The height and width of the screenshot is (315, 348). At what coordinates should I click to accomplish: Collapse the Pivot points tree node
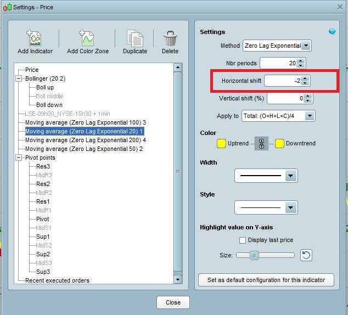tap(19, 157)
